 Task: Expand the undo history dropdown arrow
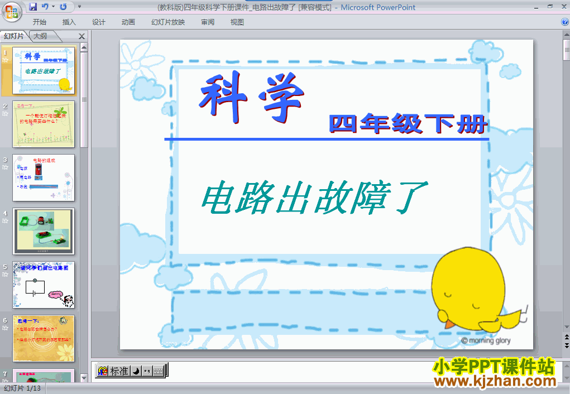coord(53,7)
